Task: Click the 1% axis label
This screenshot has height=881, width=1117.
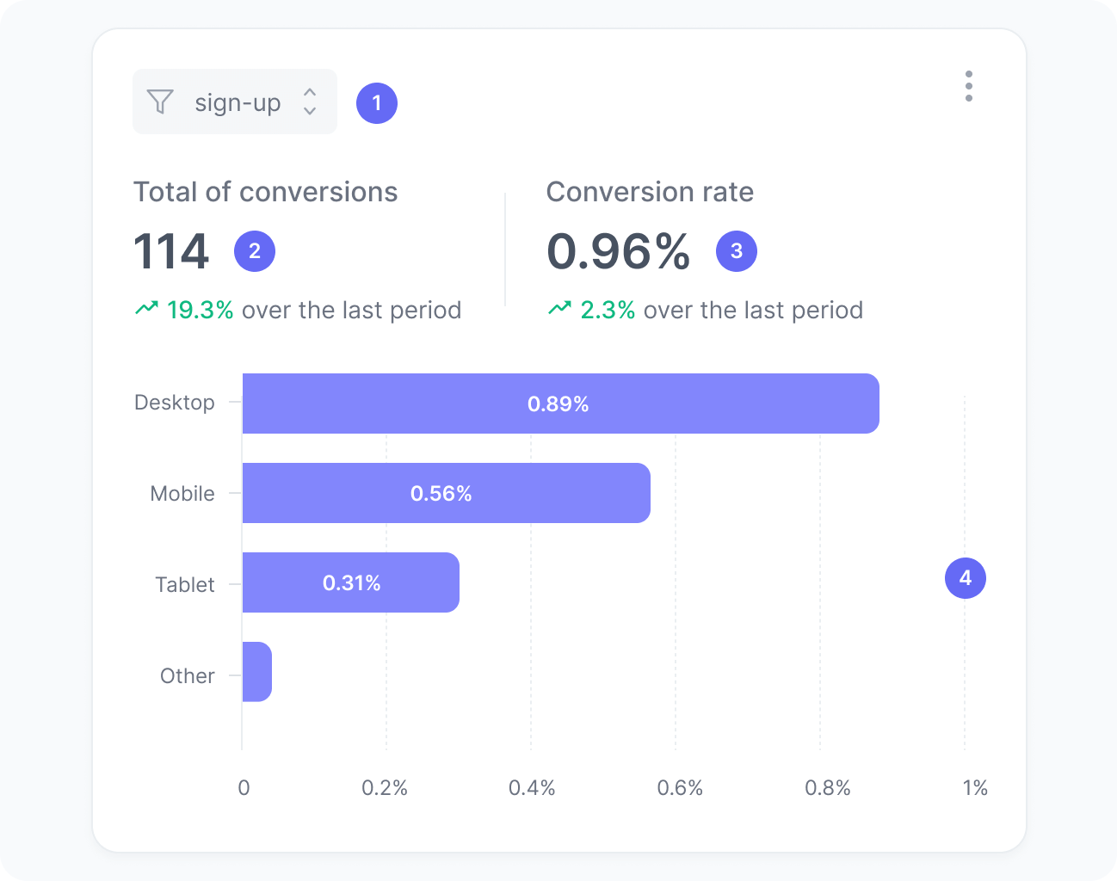Action: (975, 786)
